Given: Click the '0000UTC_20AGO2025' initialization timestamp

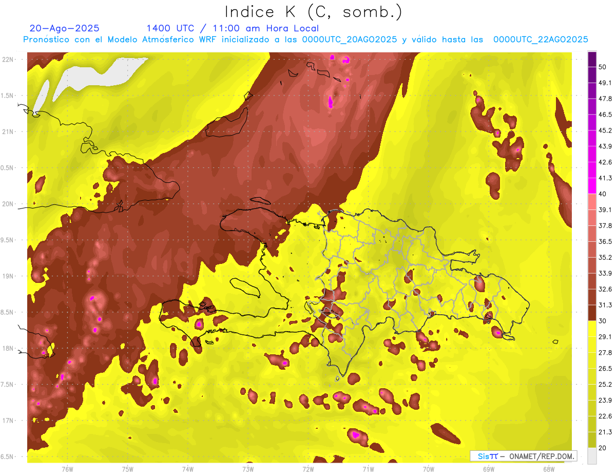Looking at the screenshot, I should tap(349, 40).
